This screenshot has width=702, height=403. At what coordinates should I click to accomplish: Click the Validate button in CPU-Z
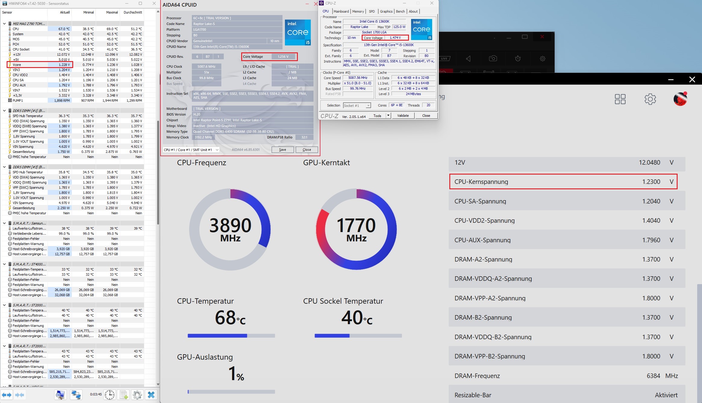403,116
